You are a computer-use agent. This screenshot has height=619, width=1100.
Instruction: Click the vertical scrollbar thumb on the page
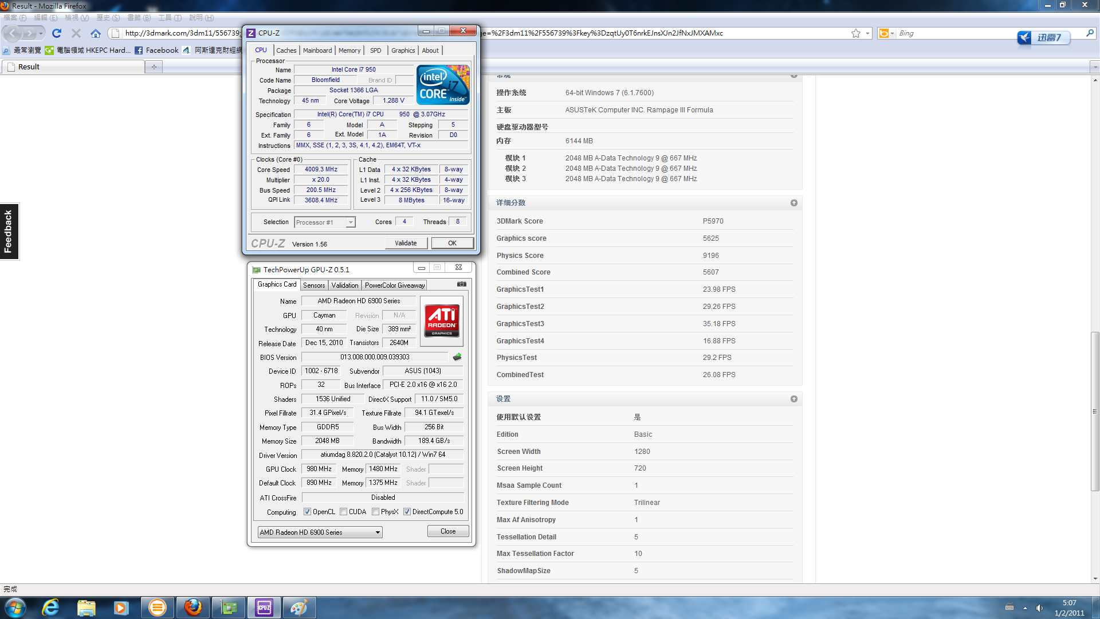coord(1095,412)
